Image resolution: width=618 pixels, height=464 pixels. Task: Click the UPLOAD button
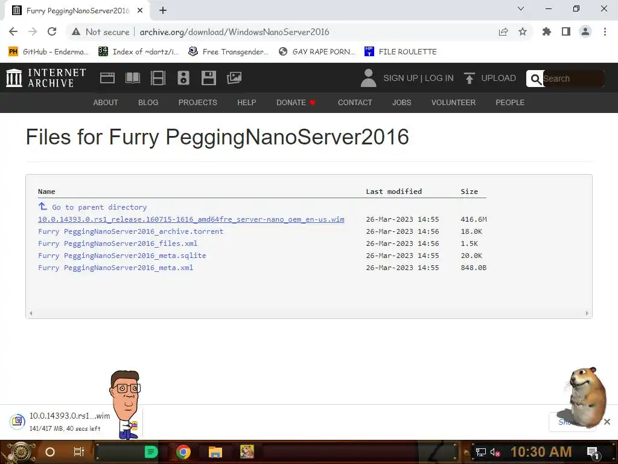tap(490, 78)
